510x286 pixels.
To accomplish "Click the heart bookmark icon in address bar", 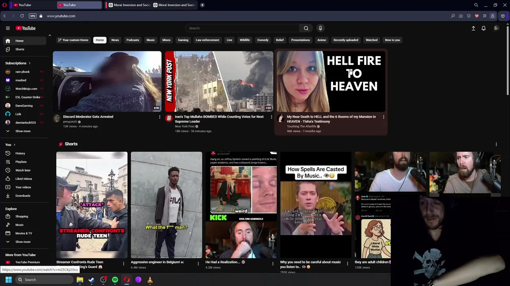I will 477,16.
